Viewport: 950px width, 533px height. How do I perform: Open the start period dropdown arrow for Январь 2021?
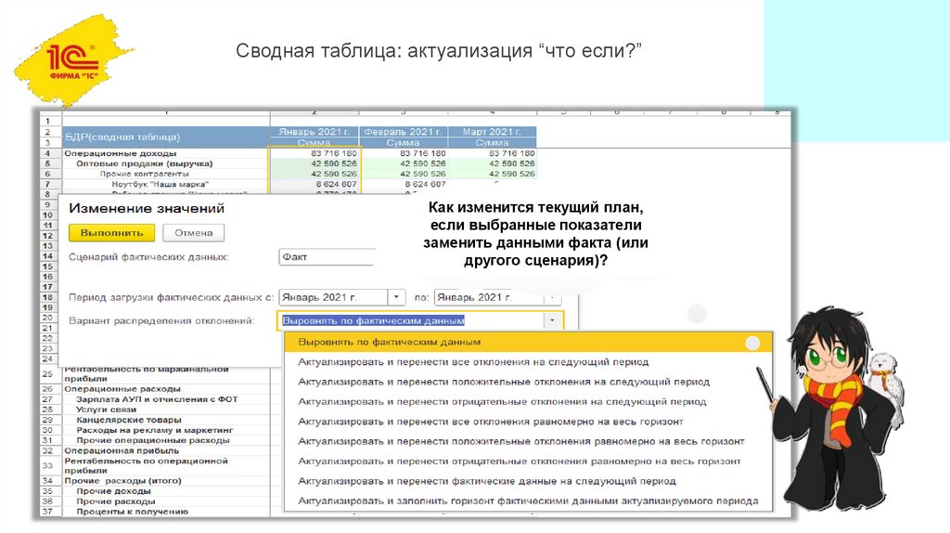396,297
